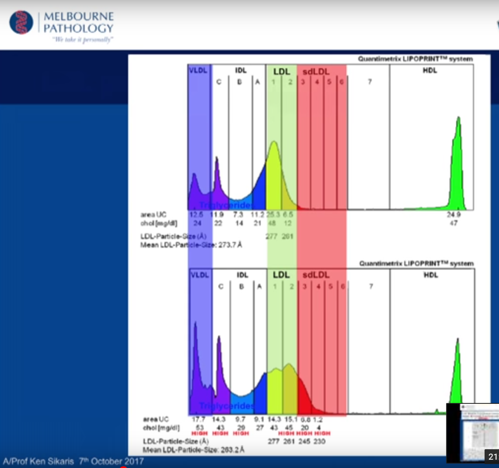
Task: Select the VLDL label in the upper chart
Action: click(198, 70)
